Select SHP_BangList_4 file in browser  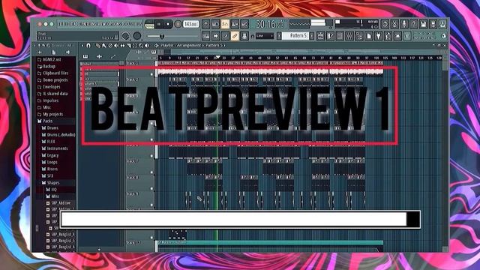[x=61, y=235]
